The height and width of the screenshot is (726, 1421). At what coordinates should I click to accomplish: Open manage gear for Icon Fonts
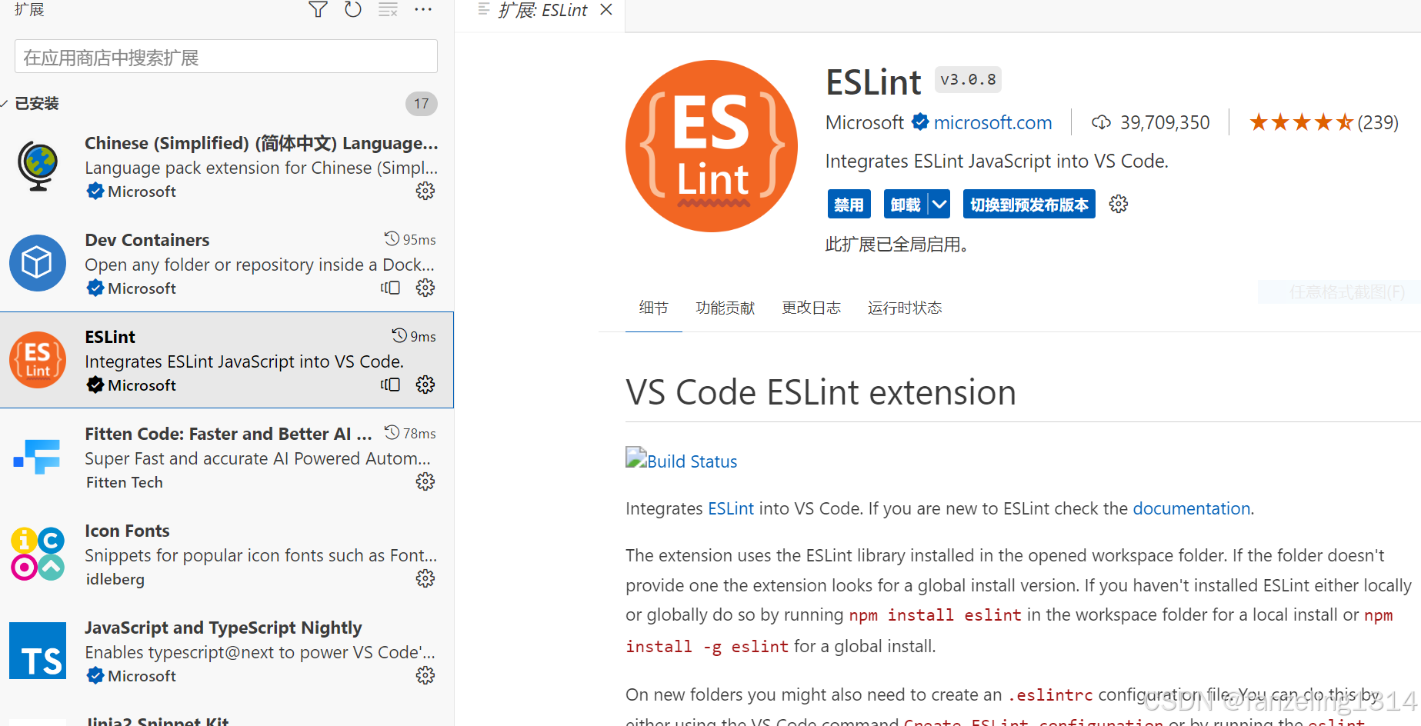point(425,578)
